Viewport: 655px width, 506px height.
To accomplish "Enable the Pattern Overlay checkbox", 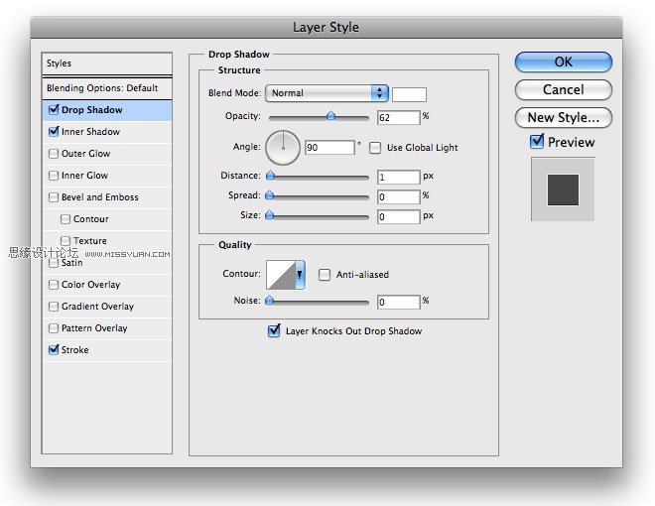I will tap(54, 328).
